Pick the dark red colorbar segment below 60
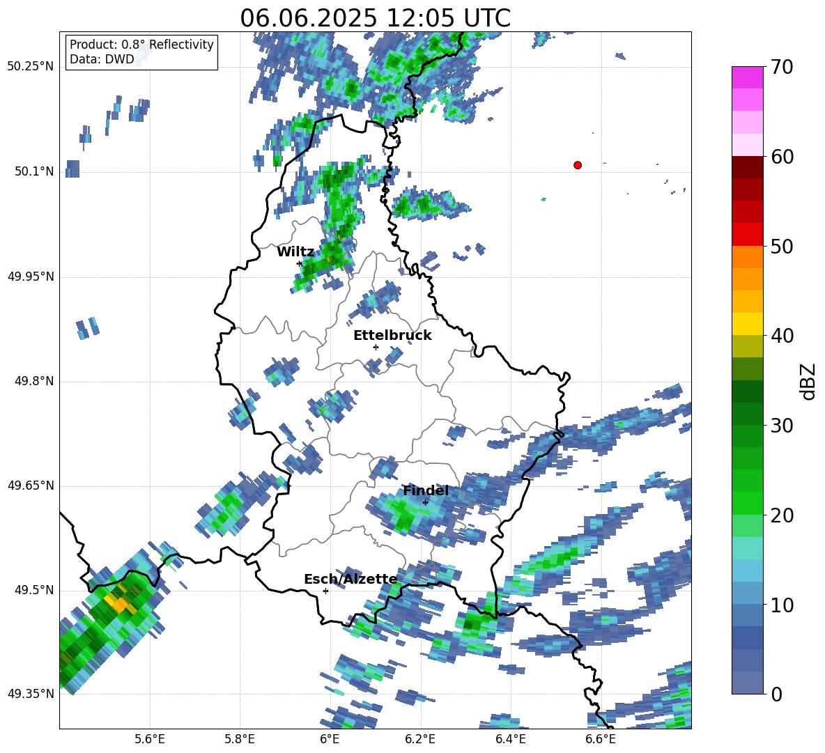 [x=747, y=166]
